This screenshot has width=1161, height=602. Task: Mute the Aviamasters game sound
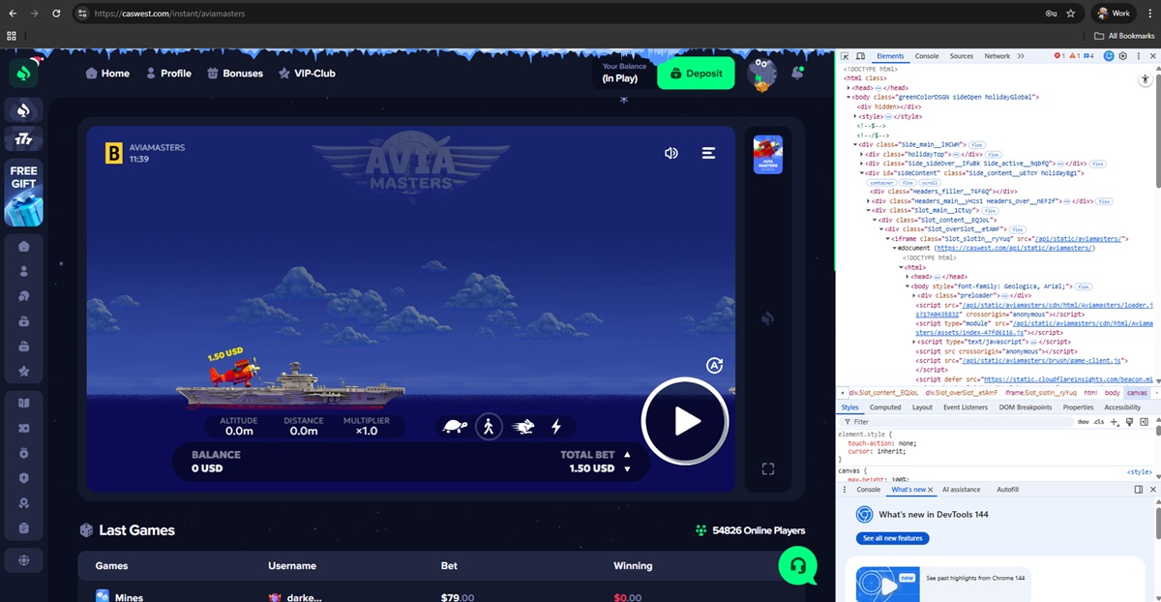[671, 153]
